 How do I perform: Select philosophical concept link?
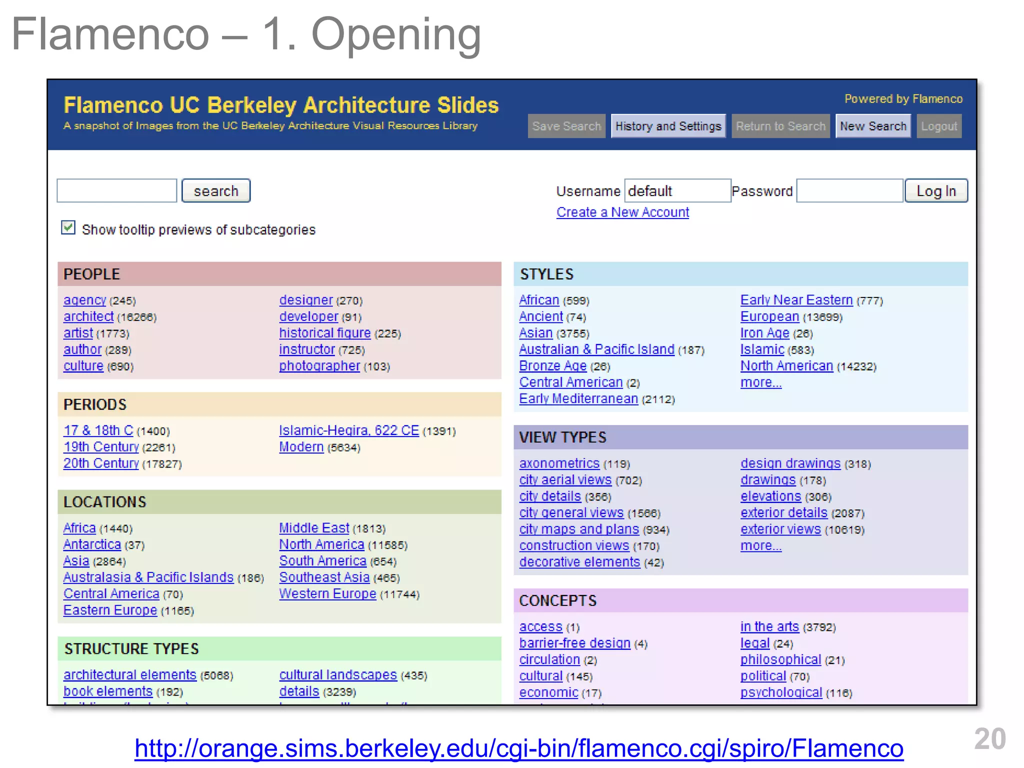coord(781,660)
